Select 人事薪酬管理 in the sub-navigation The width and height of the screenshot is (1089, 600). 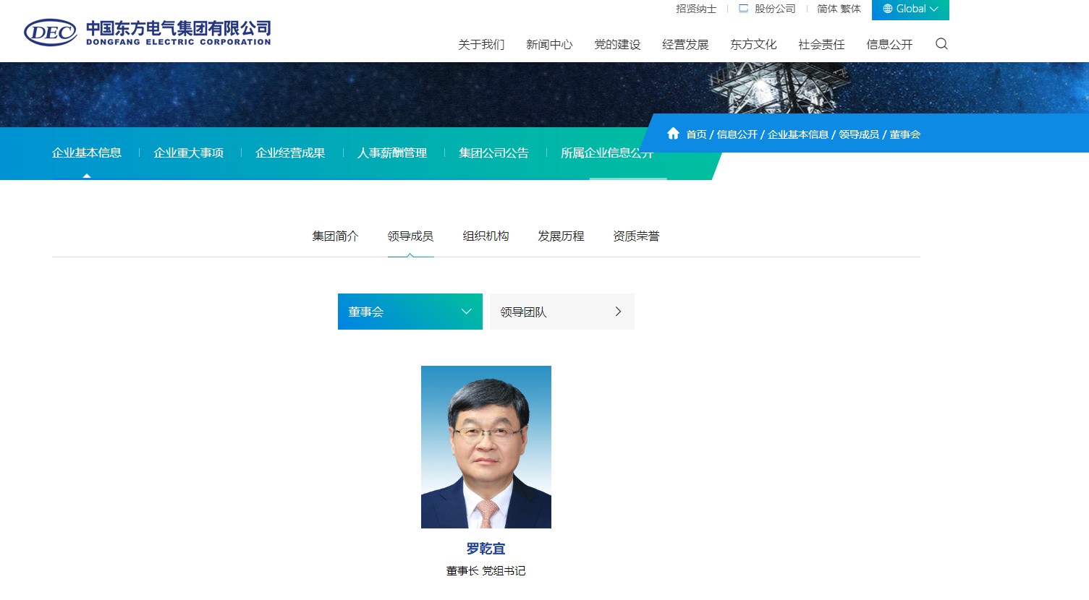[x=393, y=153]
